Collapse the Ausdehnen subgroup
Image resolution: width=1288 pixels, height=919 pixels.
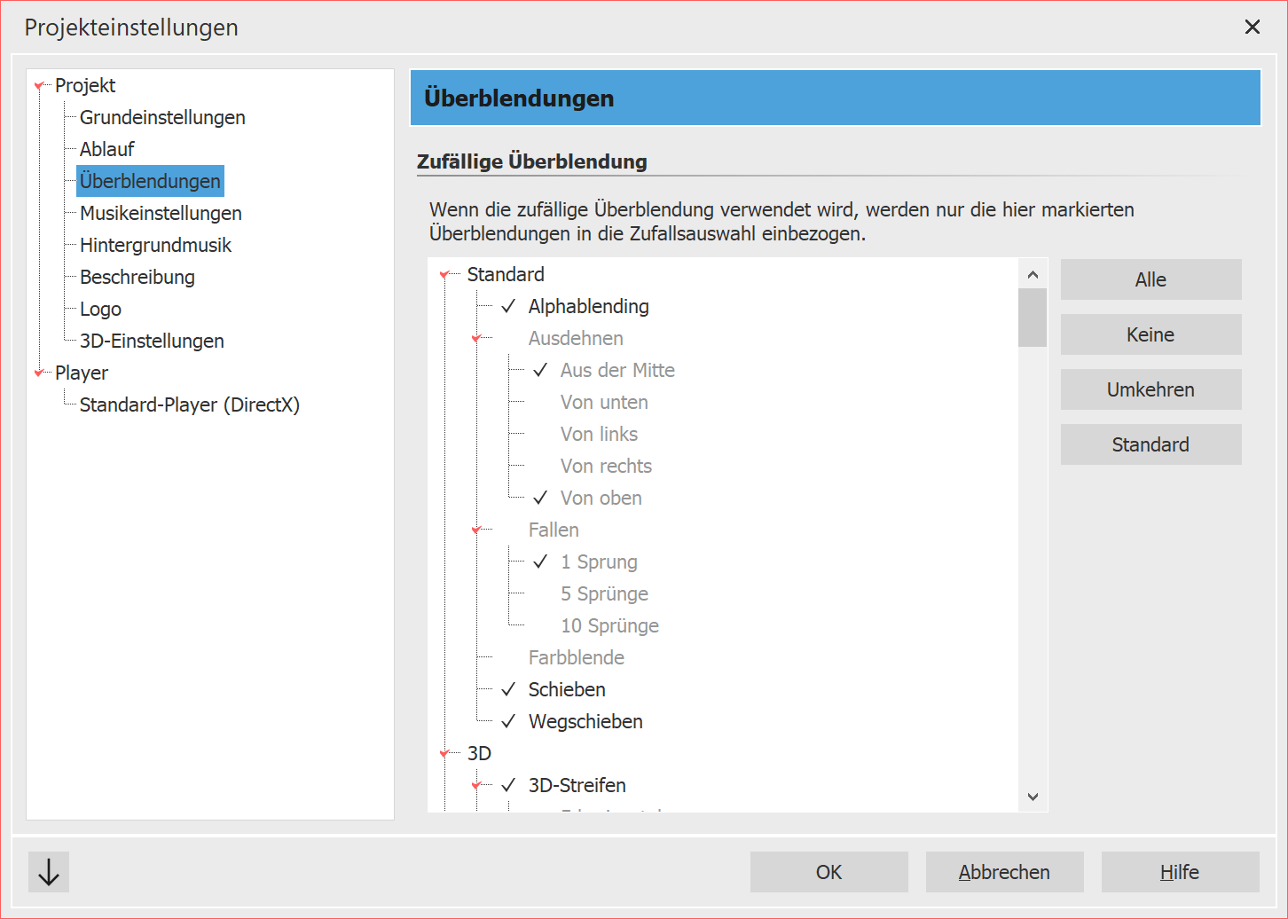pyautogui.click(x=476, y=339)
